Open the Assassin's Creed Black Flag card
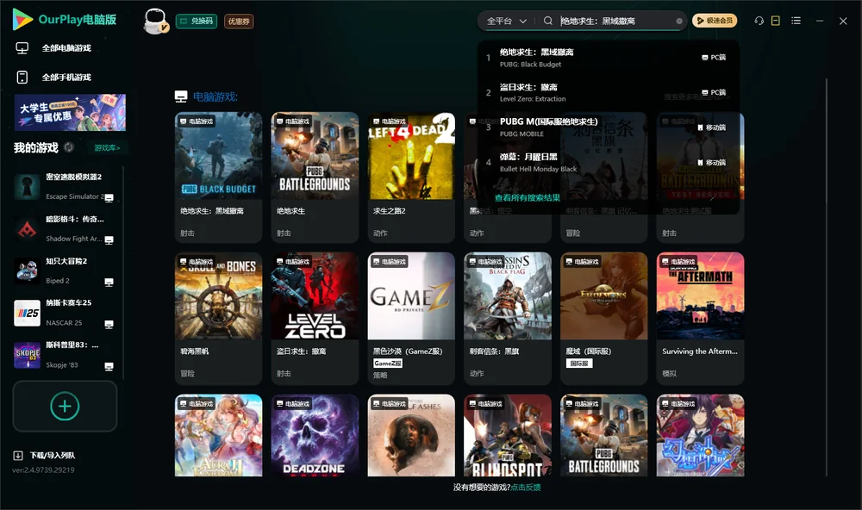 tap(508, 318)
